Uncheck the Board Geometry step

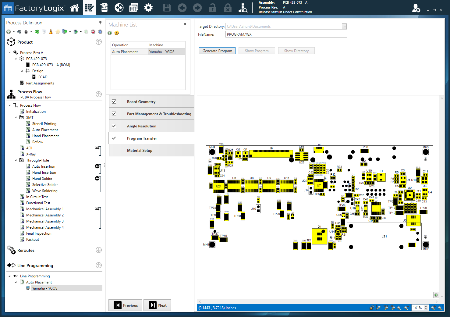(114, 101)
